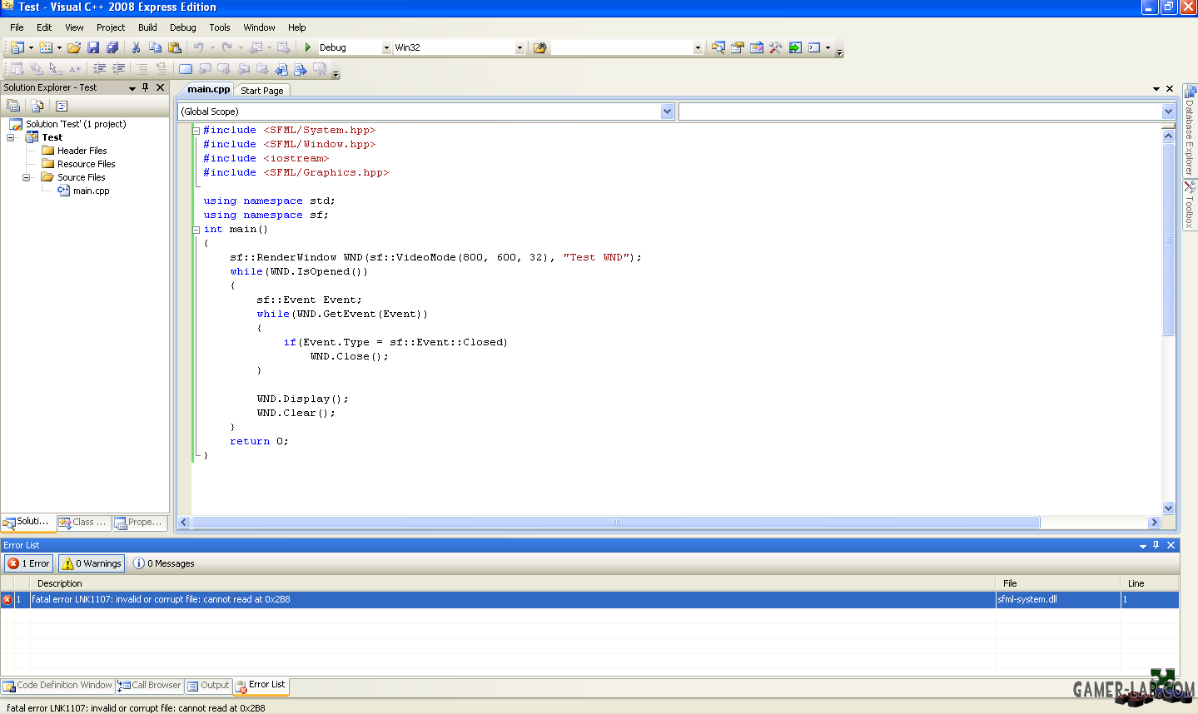Toggle auto-hide pin on Error List panel
Image resolution: width=1198 pixels, height=714 pixels.
click(1156, 545)
